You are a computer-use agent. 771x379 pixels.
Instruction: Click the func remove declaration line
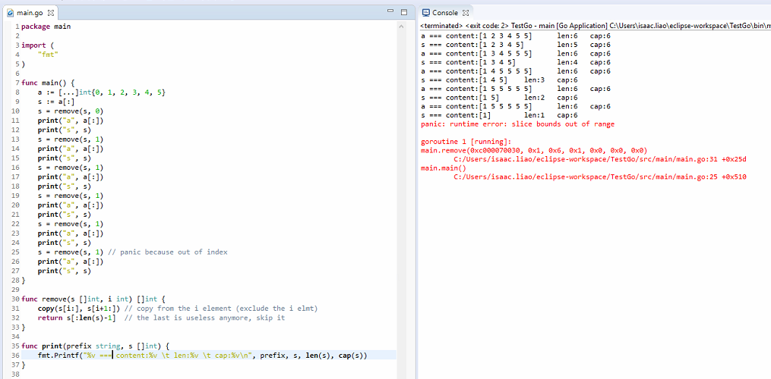click(x=93, y=299)
